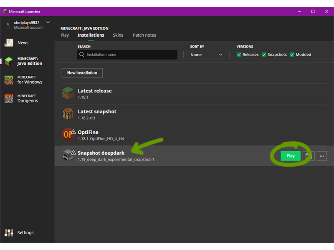
Task: Click the storiplays9937 account name
Action: tap(27, 22)
